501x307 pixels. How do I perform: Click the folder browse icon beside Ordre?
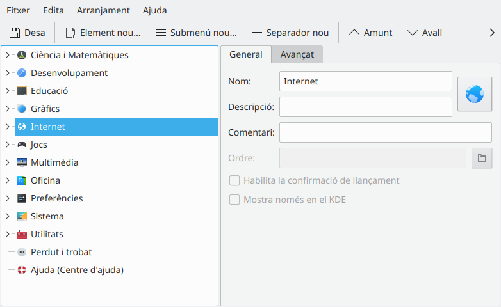point(482,158)
